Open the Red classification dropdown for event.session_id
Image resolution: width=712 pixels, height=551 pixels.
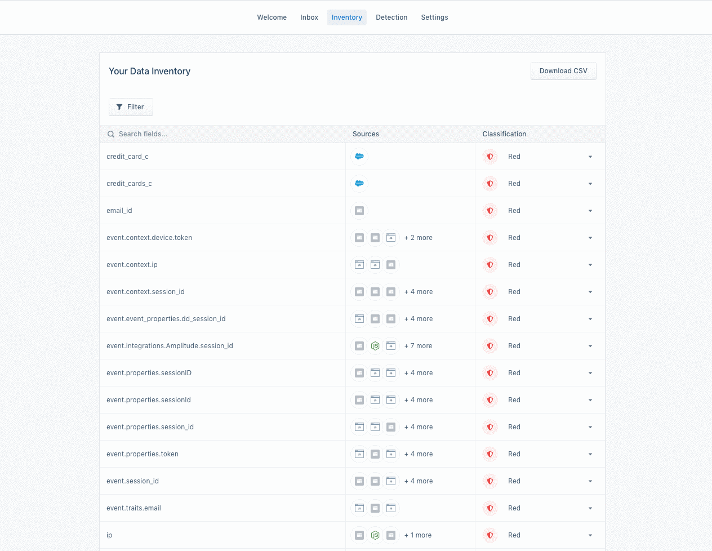pos(590,481)
